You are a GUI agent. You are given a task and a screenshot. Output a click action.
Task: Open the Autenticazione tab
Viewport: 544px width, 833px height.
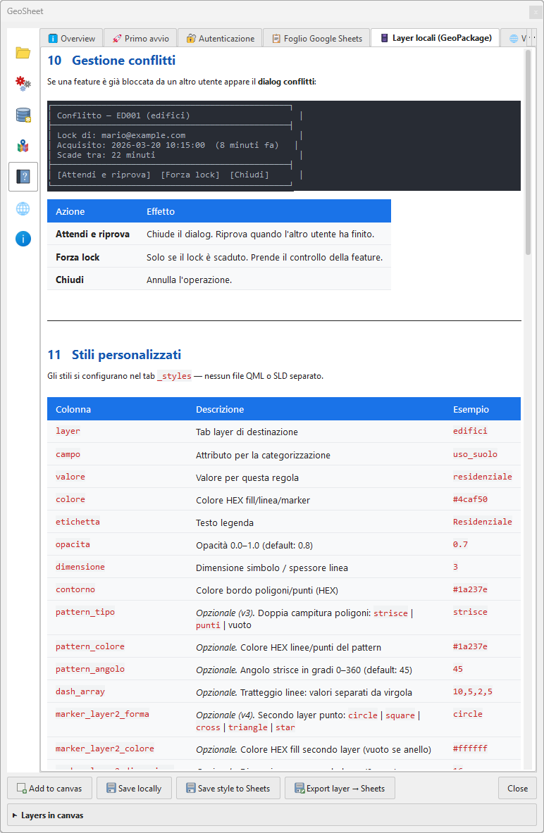coord(220,38)
